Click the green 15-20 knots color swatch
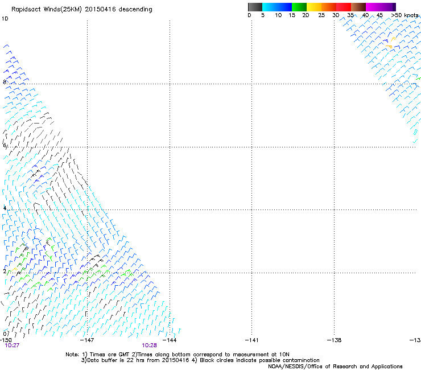 299,7
